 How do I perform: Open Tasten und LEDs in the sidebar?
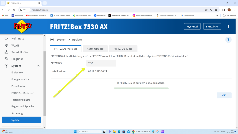(x=20, y=100)
